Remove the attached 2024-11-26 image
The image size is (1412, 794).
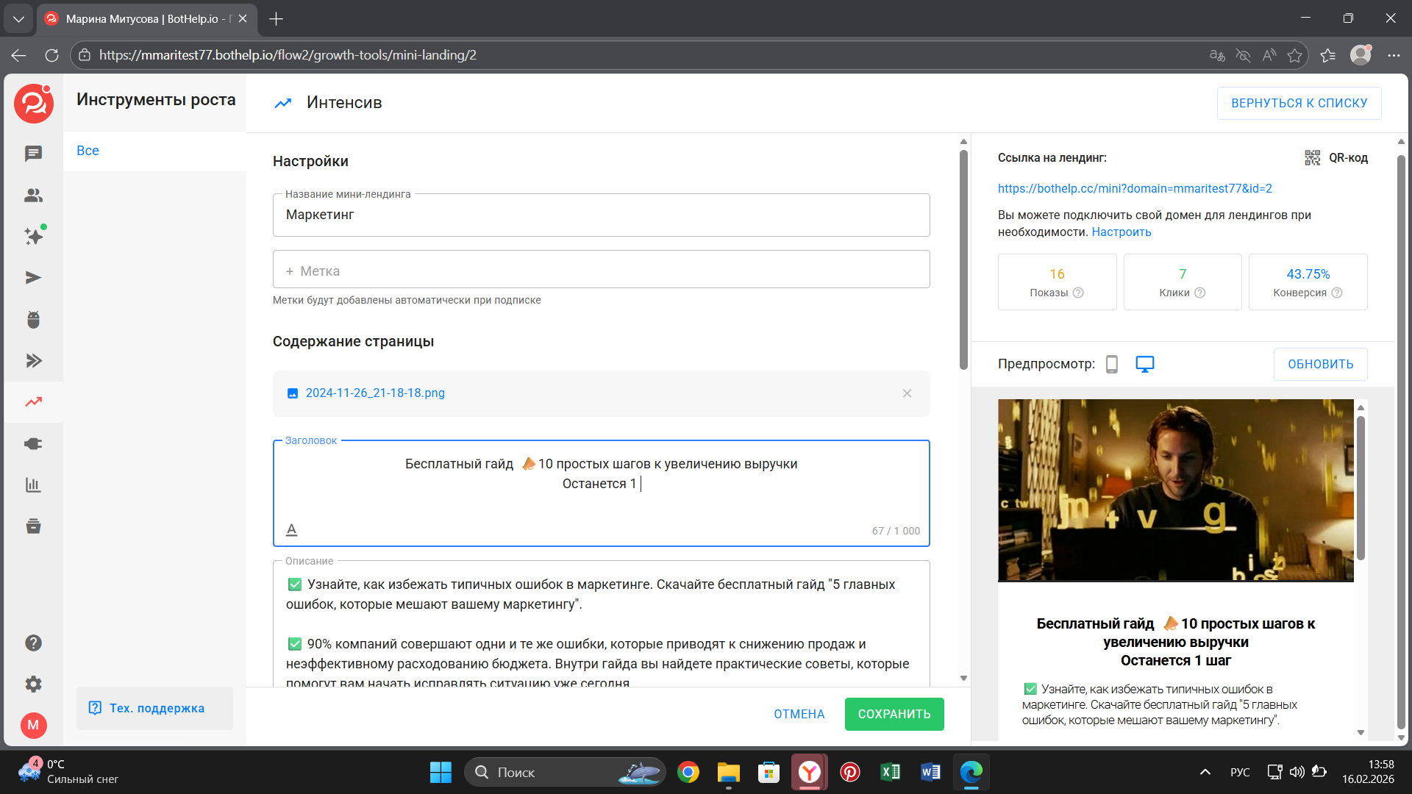point(907,393)
